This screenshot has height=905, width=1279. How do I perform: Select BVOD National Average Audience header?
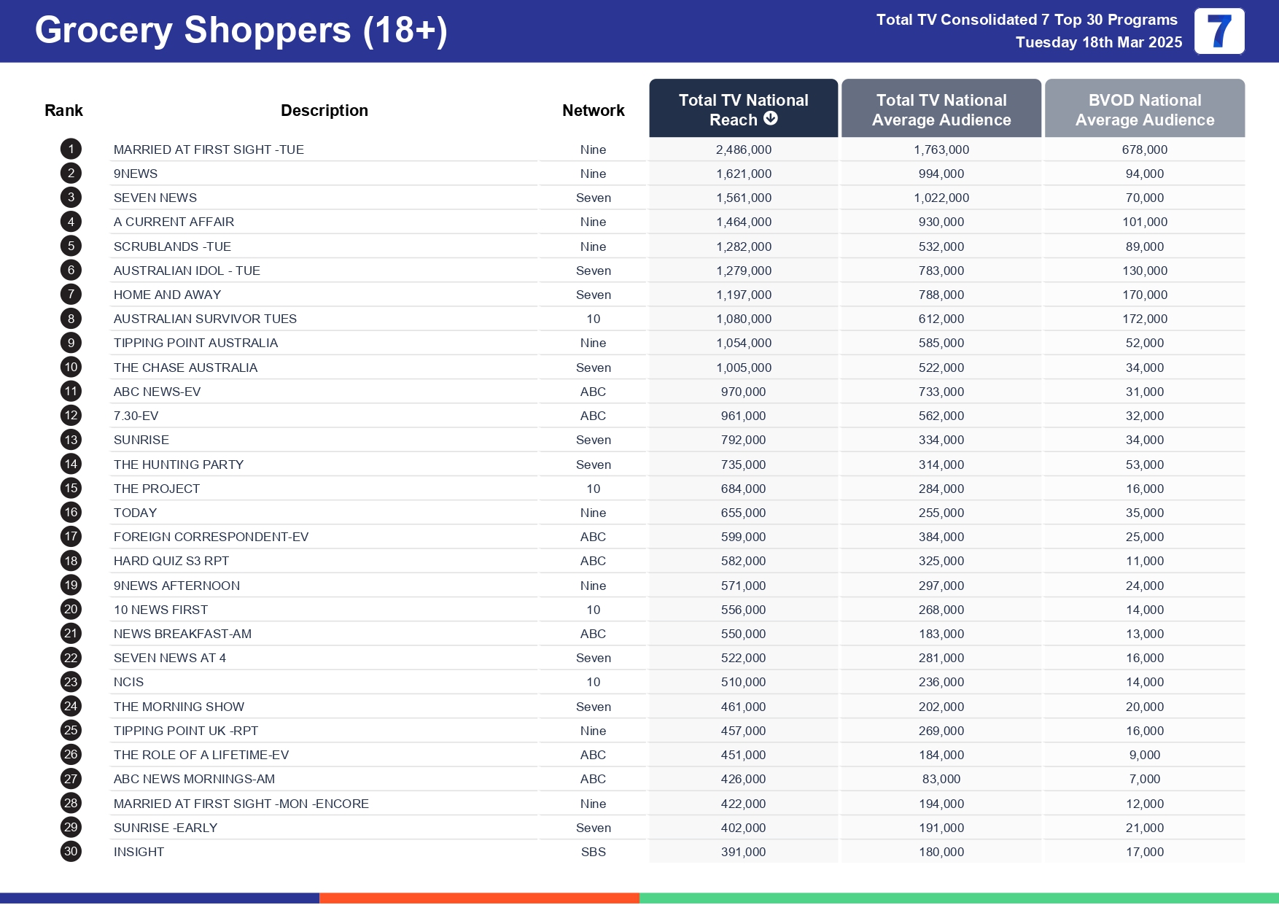(x=1144, y=109)
